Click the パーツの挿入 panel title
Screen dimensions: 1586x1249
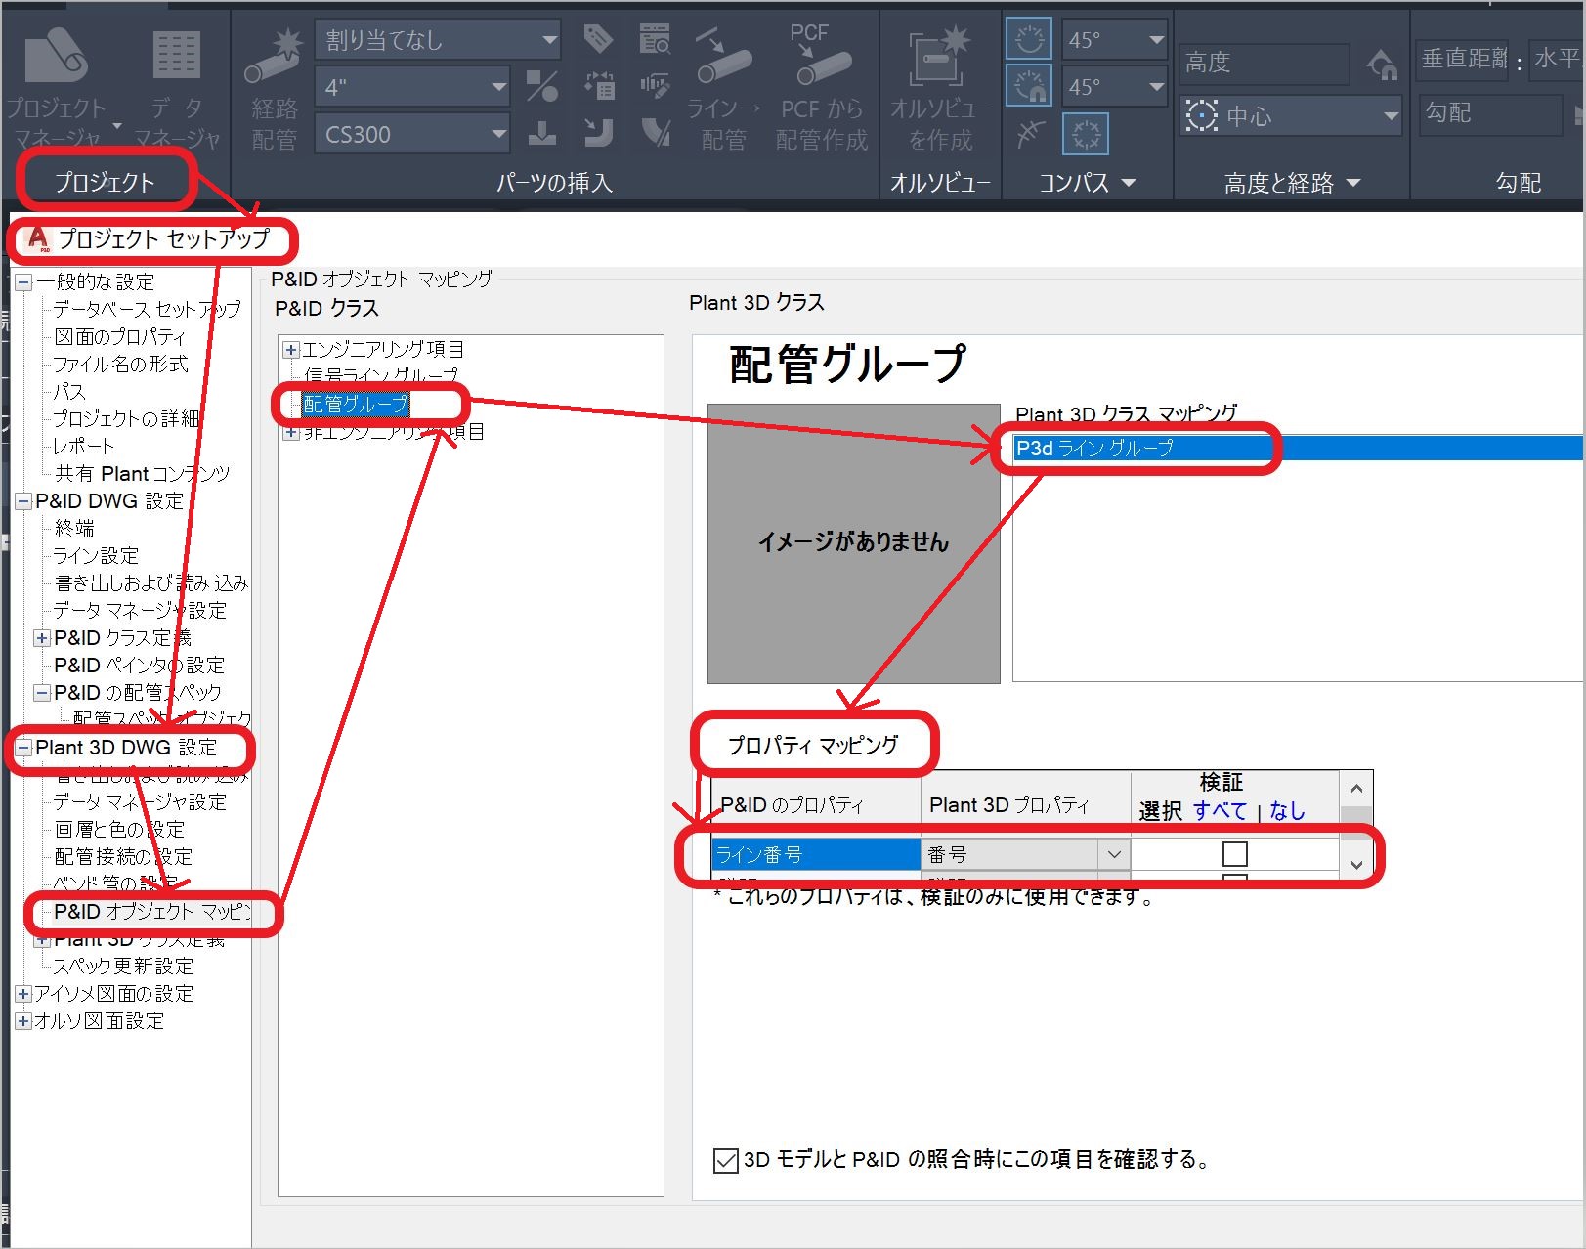click(x=554, y=183)
